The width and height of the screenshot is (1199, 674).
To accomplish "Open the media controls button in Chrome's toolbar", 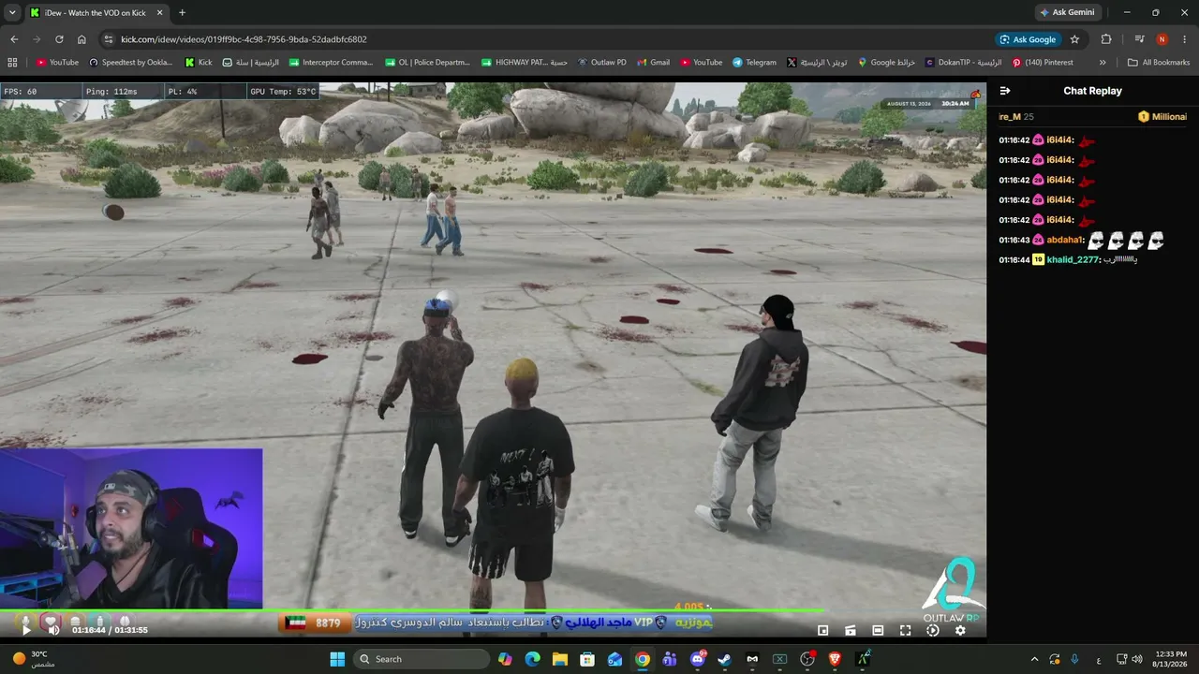I will 1139,39.
